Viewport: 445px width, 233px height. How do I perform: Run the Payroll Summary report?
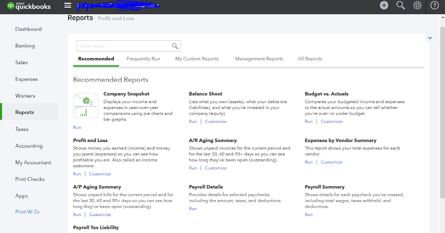[x=309, y=215]
